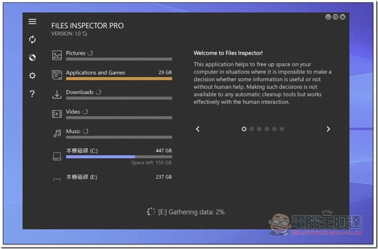The width and height of the screenshot is (378, 249).
Task: Click the Pictures usage bar
Action: (x=119, y=59)
